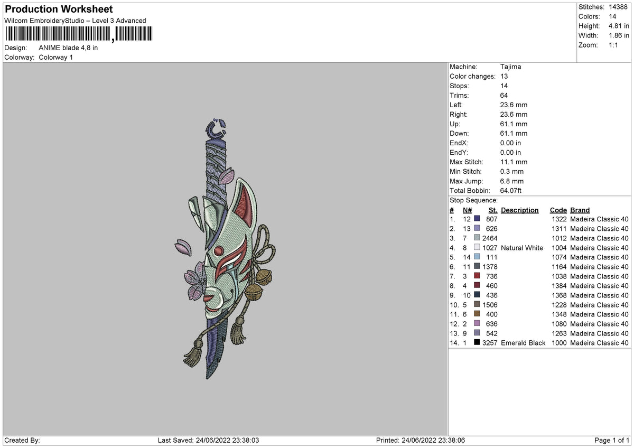Click the Code column header

[x=558, y=210]
